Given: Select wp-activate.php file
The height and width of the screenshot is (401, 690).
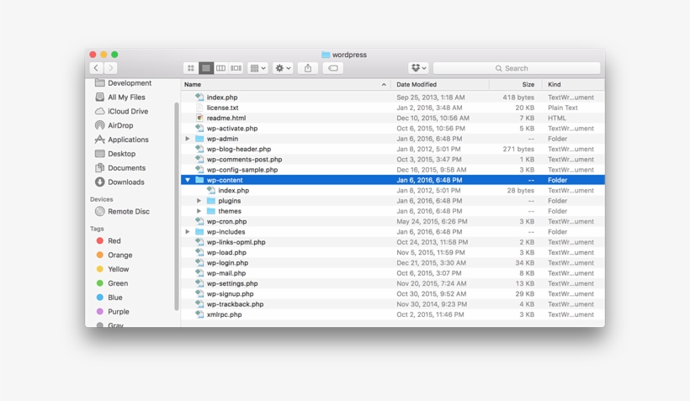Looking at the screenshot, I should (x=232, y=129).
